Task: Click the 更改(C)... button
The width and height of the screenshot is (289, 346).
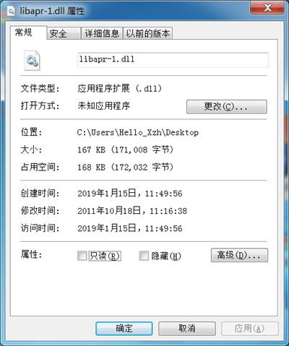Action: pyautogui.click(x=227, y=106)
